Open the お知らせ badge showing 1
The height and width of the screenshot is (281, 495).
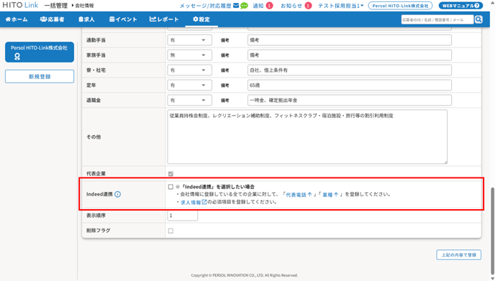pos(308,6)
